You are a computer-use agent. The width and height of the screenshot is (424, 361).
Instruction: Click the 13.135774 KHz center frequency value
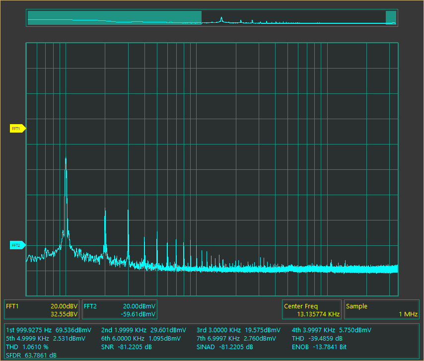[318, 314]
